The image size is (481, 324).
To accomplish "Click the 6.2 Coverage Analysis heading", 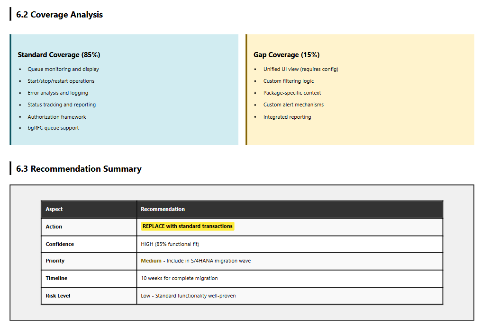I will click(59, 15).
